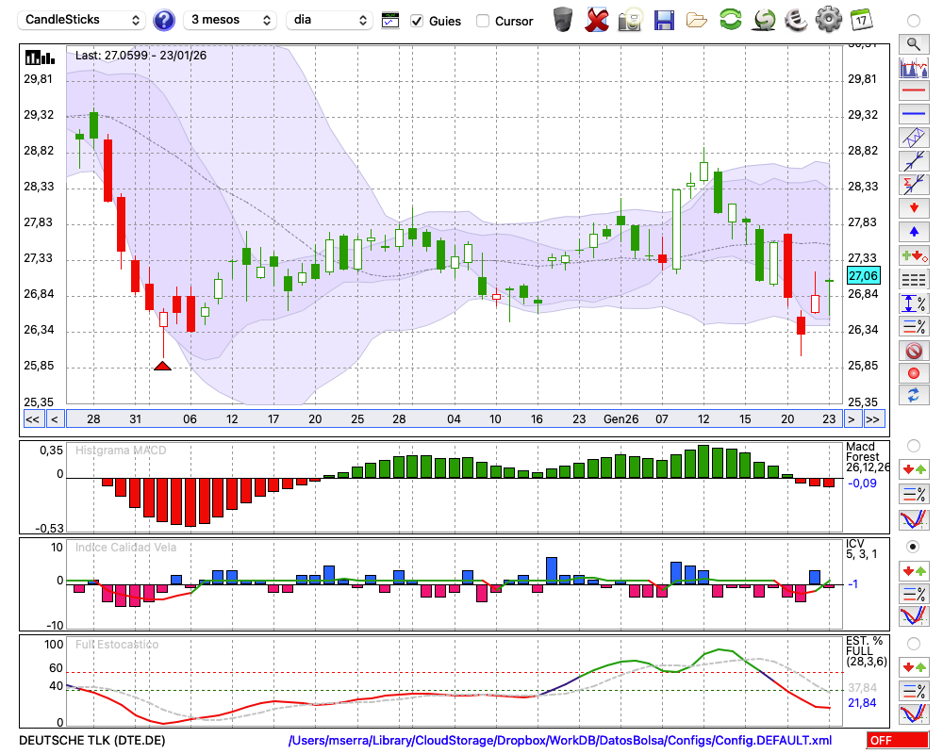943x754 pixels.
Task: Click the red prohibition sign icon
Action: pos(914,350)
